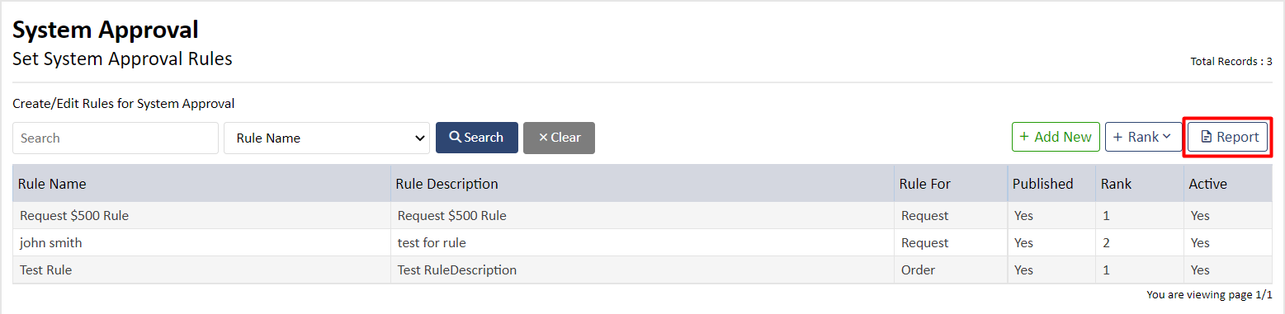The image size is (1285, 314).
Task: Sort by Rule Description column header
Action: [x=446, y=184]
